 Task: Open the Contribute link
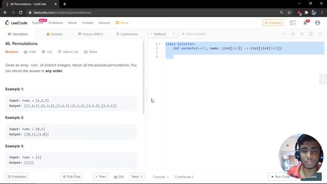[x=184, y=177]
